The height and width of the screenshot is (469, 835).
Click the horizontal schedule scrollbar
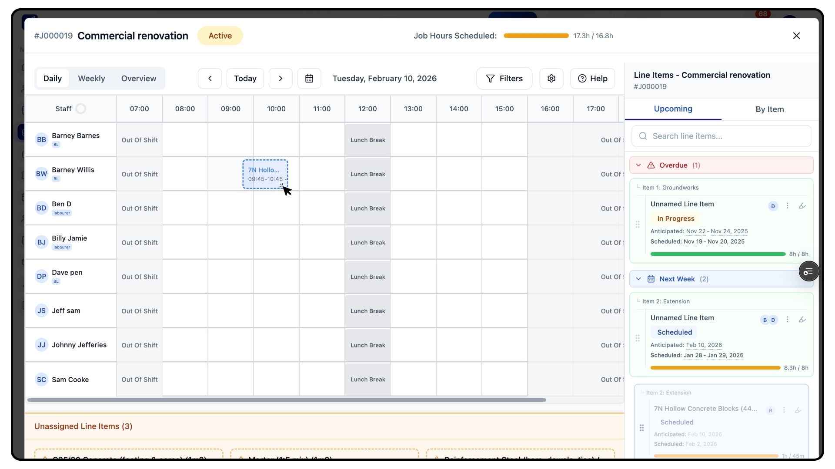[x=286, y=400]
